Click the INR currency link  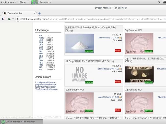click(x=40, y=67)
